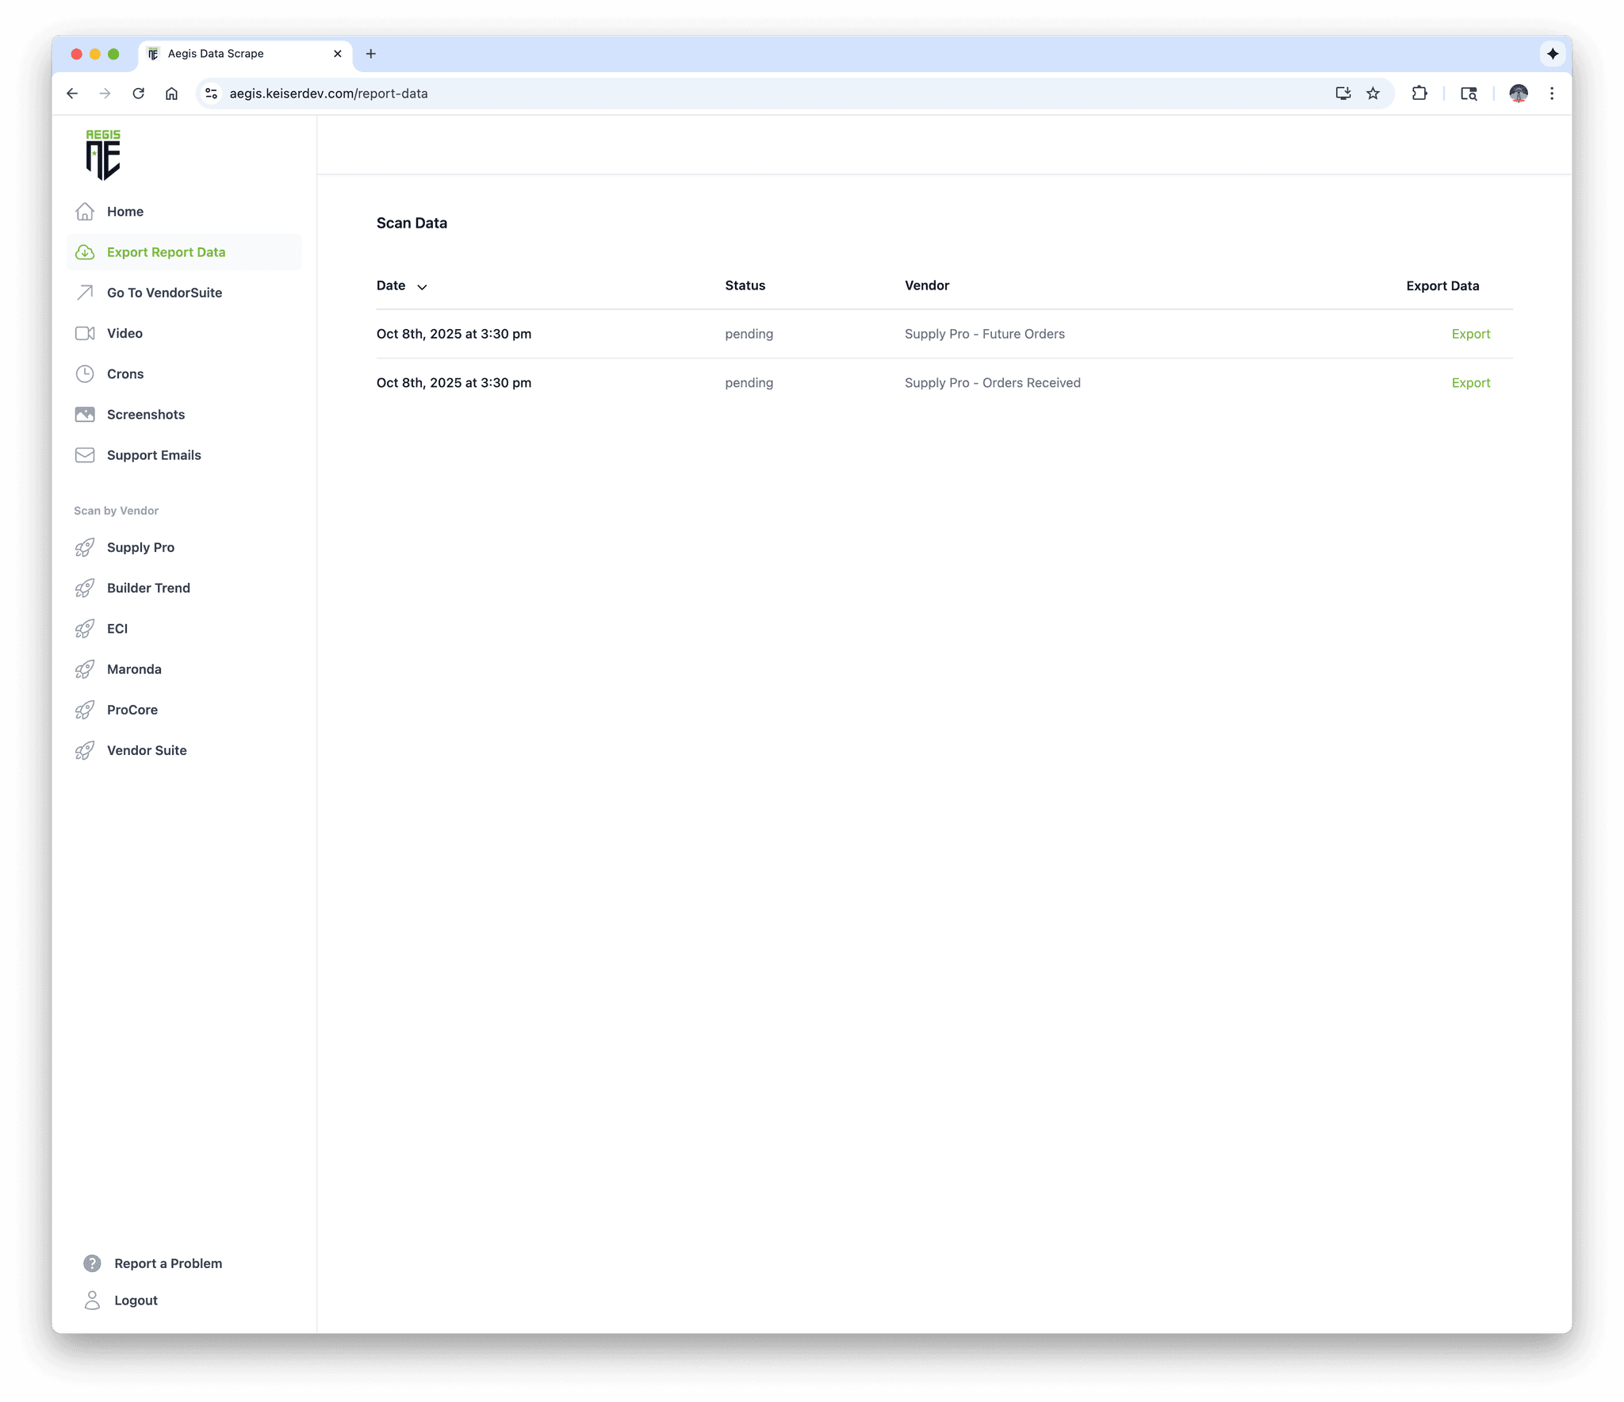Select Builder Trend under Scan by Vendor
The image size is (1624, 1402).
148,588
